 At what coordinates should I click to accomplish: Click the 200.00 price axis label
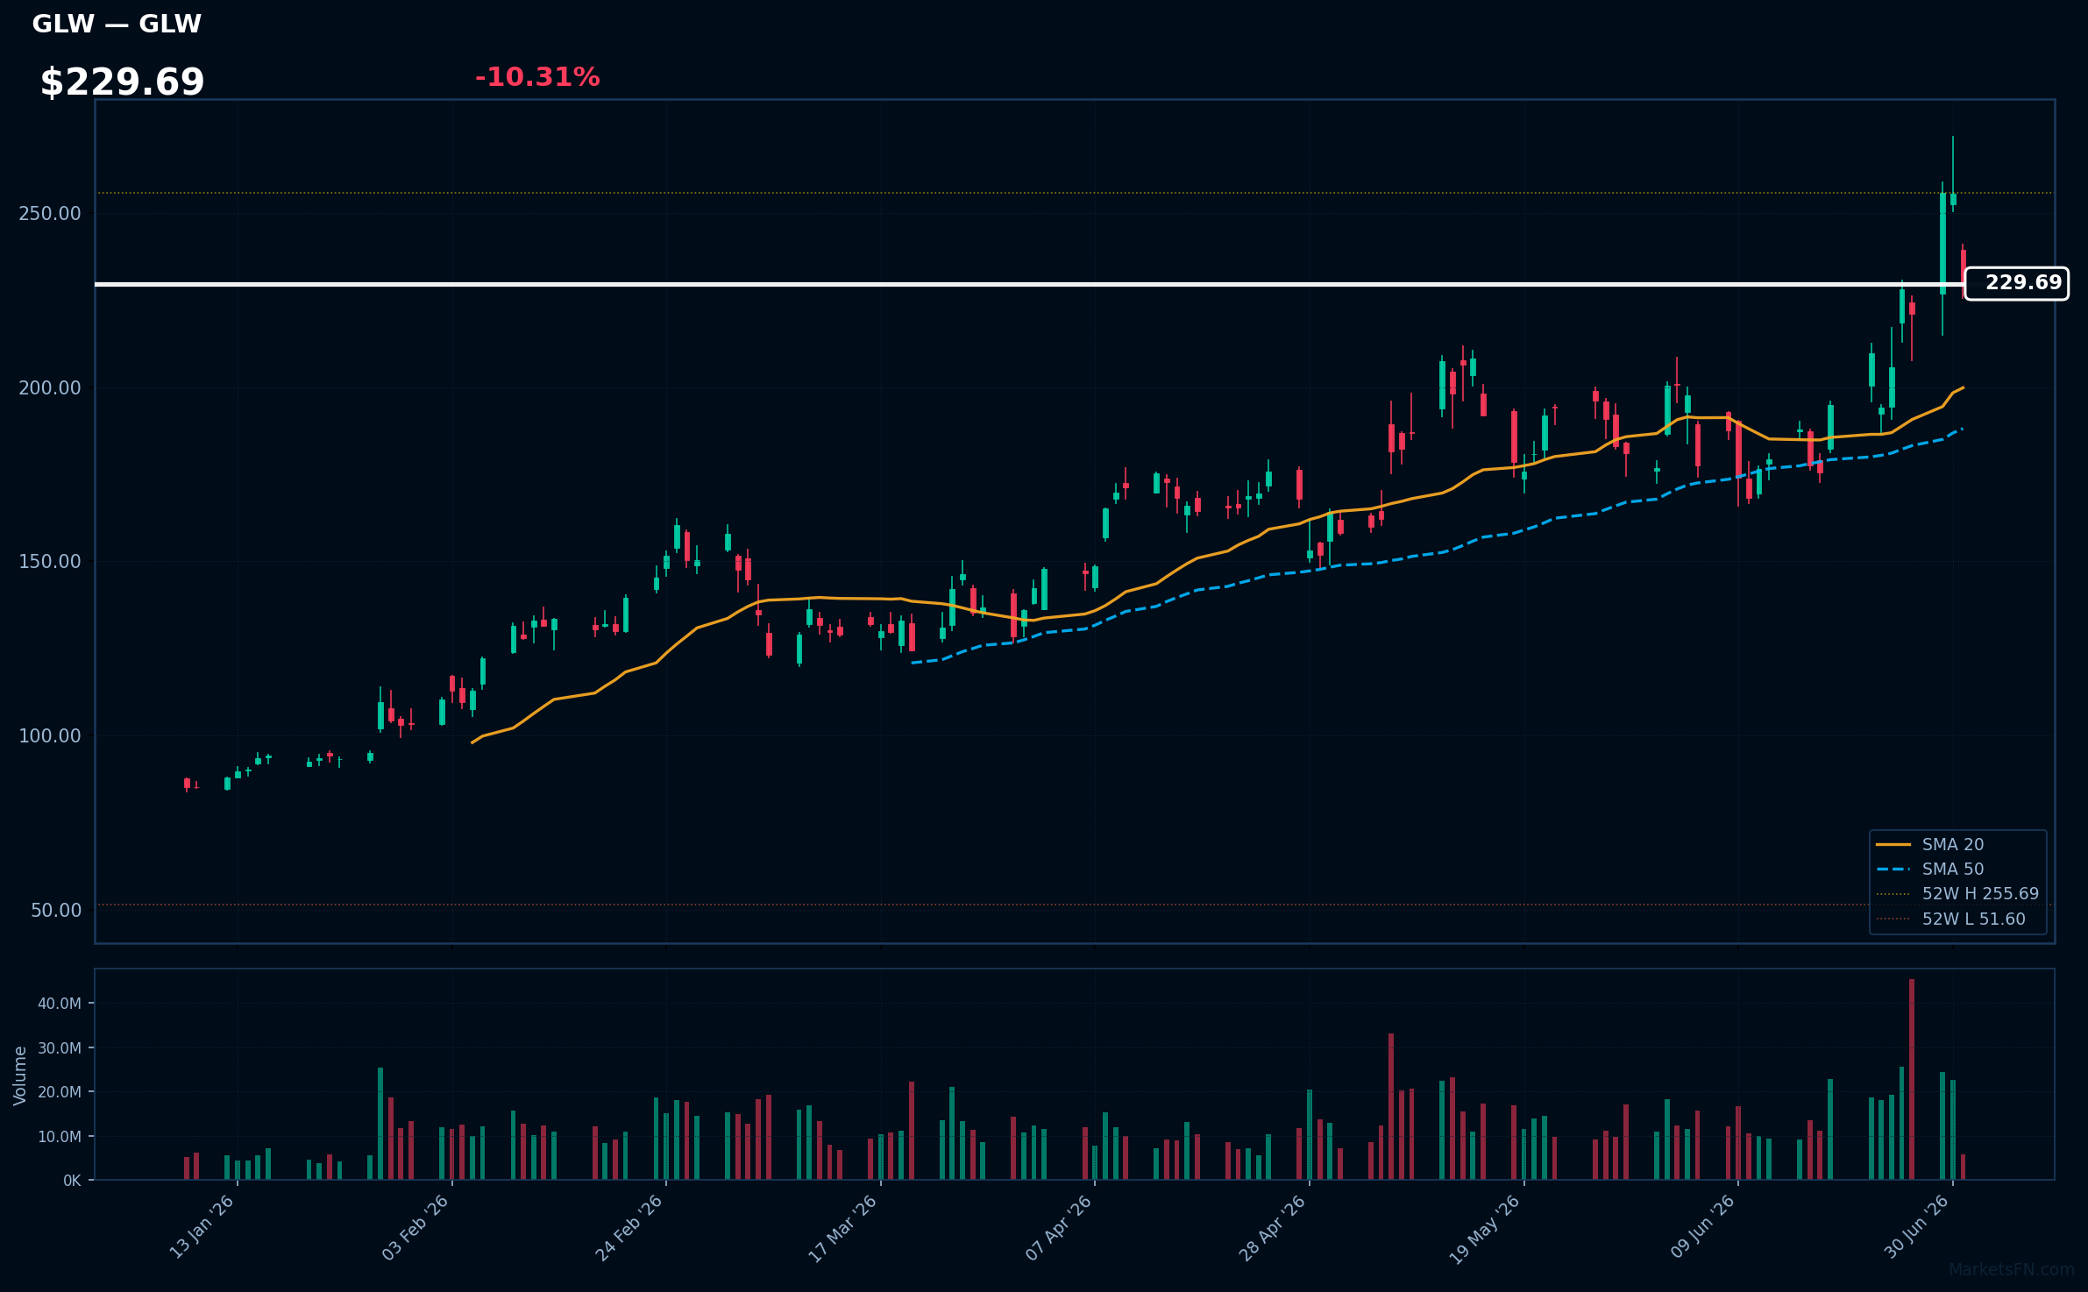[50, 387]
